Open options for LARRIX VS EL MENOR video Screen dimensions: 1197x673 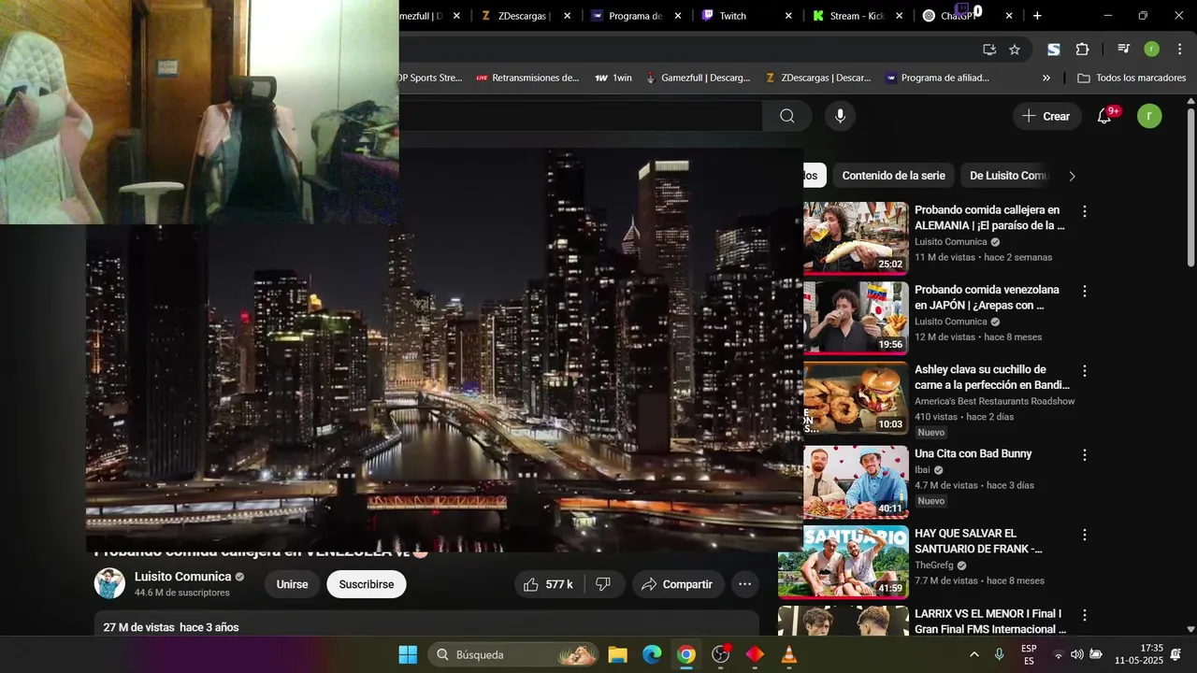click(1085, 616)
